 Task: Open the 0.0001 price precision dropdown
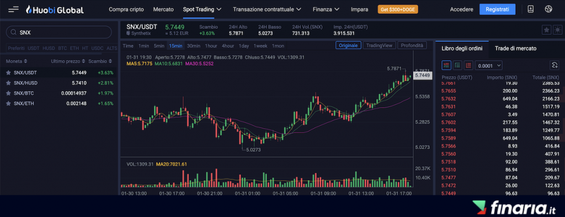(x=489, y=66)
